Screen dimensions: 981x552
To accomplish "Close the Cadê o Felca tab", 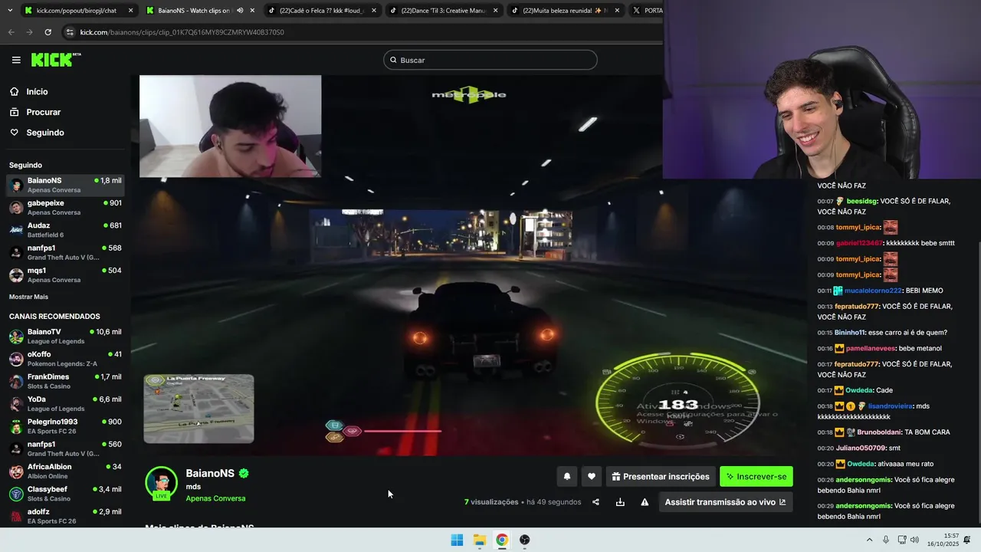I will pyautogui.click(x=374, y=11).
